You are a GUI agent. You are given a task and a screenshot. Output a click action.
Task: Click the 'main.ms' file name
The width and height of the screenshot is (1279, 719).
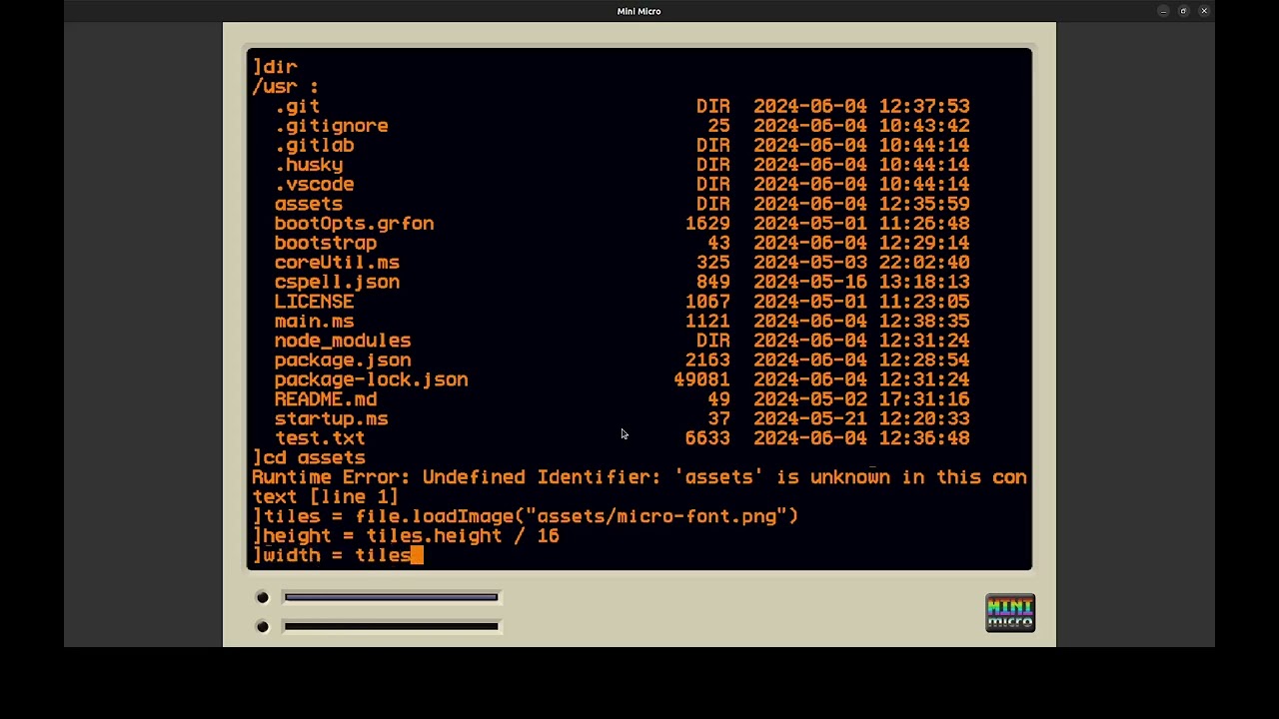coord(314,321)
